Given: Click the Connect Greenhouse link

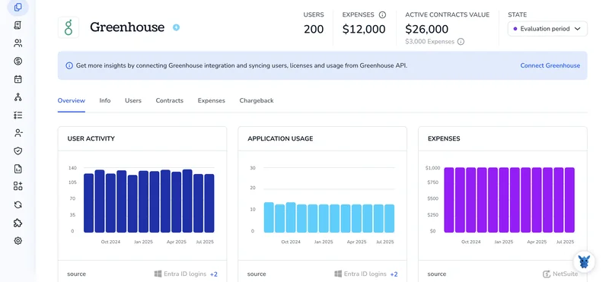Looking at the screenshot, I should click(550, 65).
